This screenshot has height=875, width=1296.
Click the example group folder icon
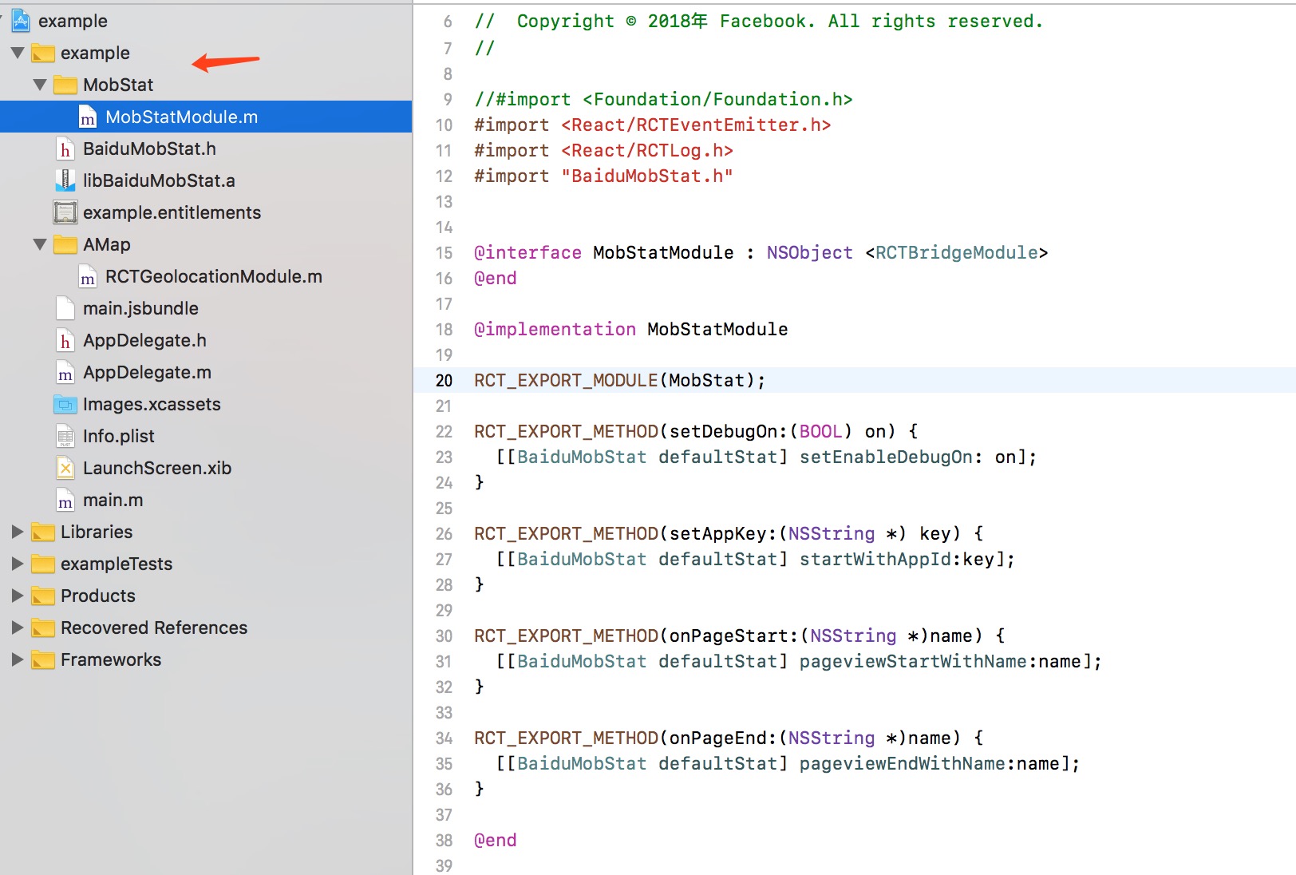point(43,53)
